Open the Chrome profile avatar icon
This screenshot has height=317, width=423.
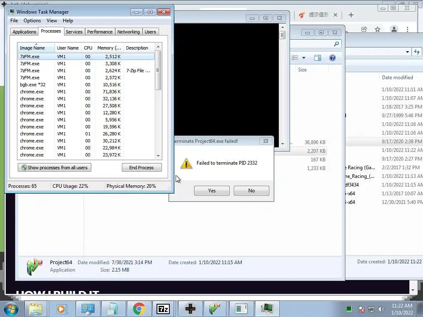(x=394, y=29)
